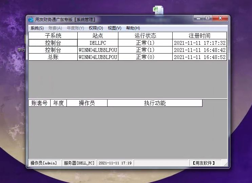Open the 帮助(H) menu
Screen dimensions: 252x183
[x=133, y=28]
